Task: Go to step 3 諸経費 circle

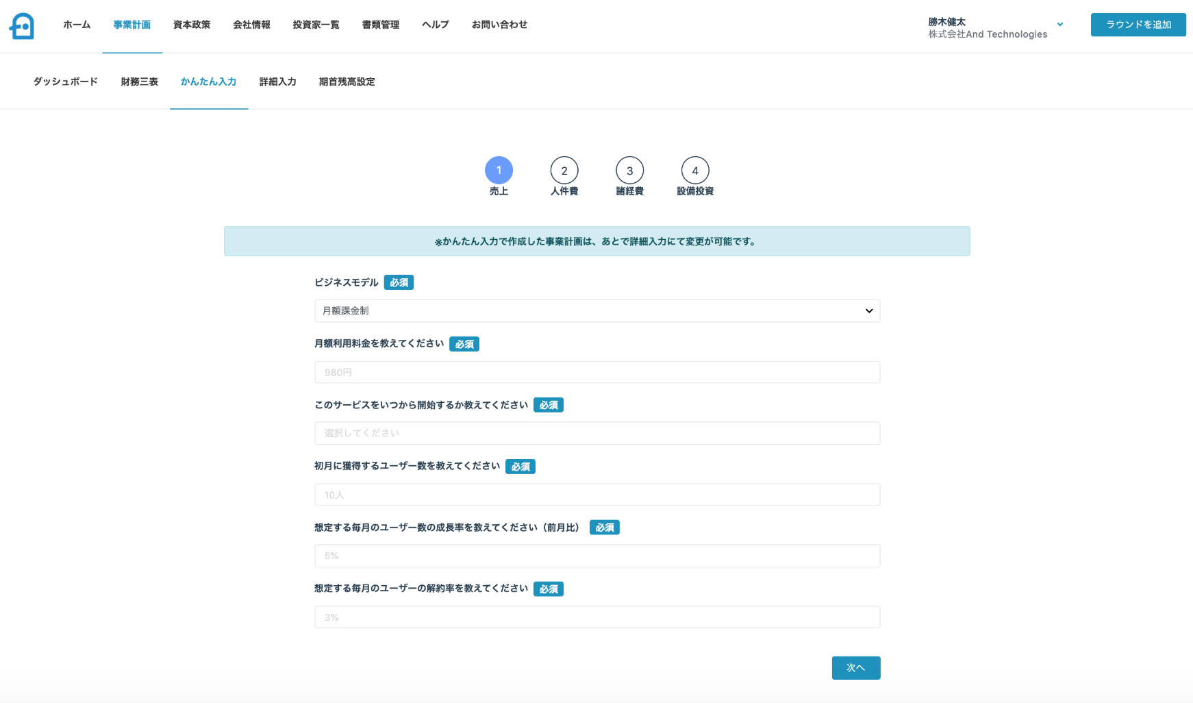Action: point(629,171)
